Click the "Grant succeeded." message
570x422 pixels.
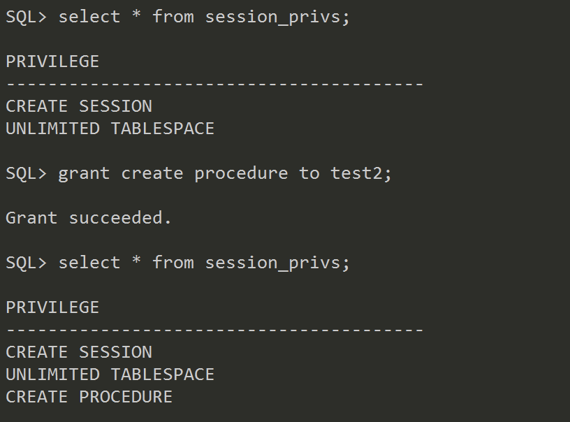coord(89,218)
